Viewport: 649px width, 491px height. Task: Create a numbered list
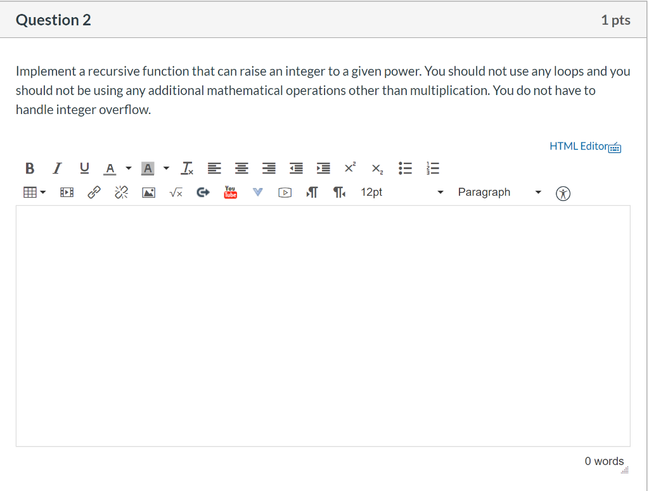point(433,168)
